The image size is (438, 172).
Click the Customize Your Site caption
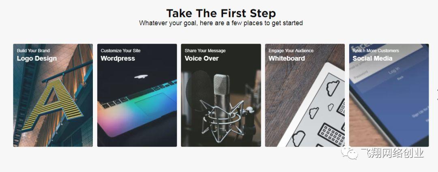coord(120,51)
